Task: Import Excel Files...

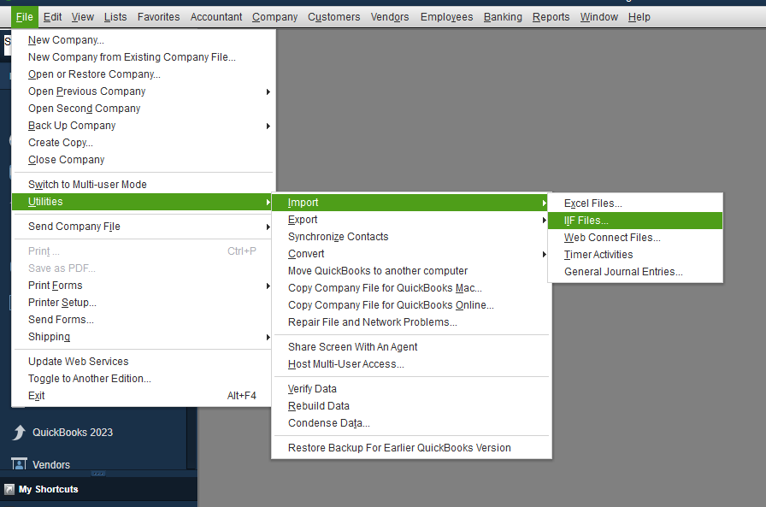Action: (x=635, y=203)
